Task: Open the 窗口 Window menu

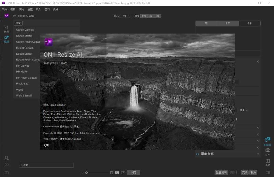Action: [x=47, y=9]
